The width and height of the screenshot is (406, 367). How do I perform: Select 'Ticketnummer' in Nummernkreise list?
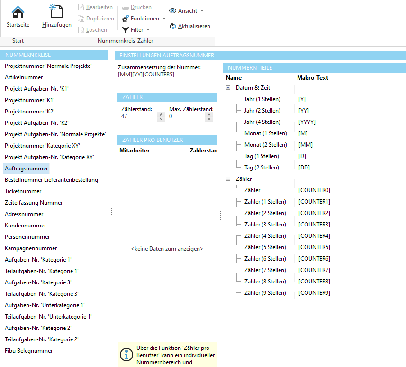coord(23,191)
